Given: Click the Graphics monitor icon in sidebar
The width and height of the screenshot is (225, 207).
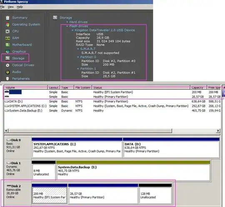Looking at the screenshot, I should coord(7,52).
